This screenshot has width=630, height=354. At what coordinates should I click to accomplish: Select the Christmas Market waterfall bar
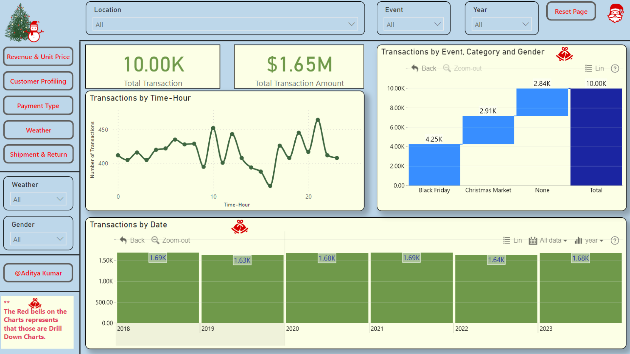click(x=488, y=130)
